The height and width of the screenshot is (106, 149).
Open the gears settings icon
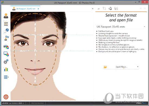click(x=6, y=62)
